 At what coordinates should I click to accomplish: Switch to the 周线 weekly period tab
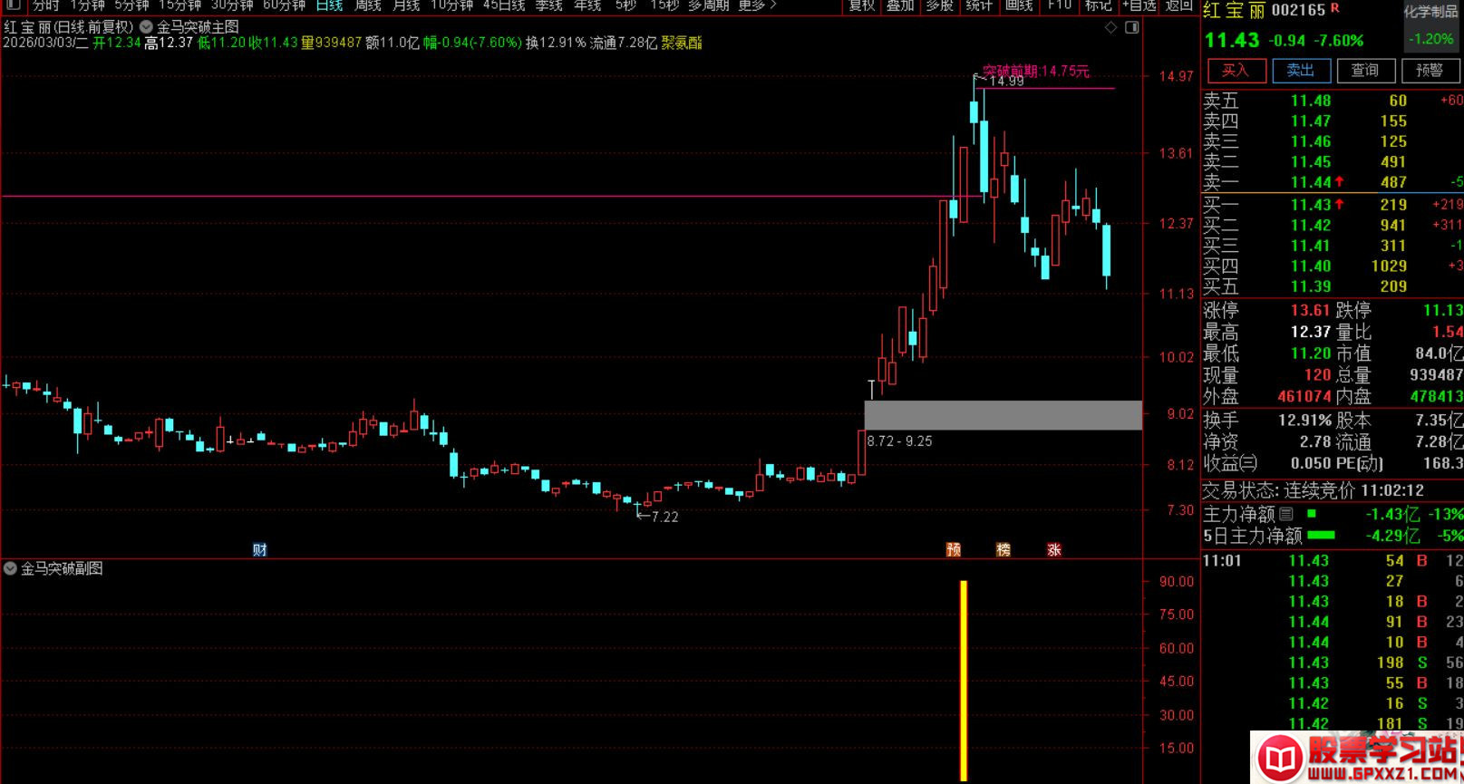pos(367,5)
